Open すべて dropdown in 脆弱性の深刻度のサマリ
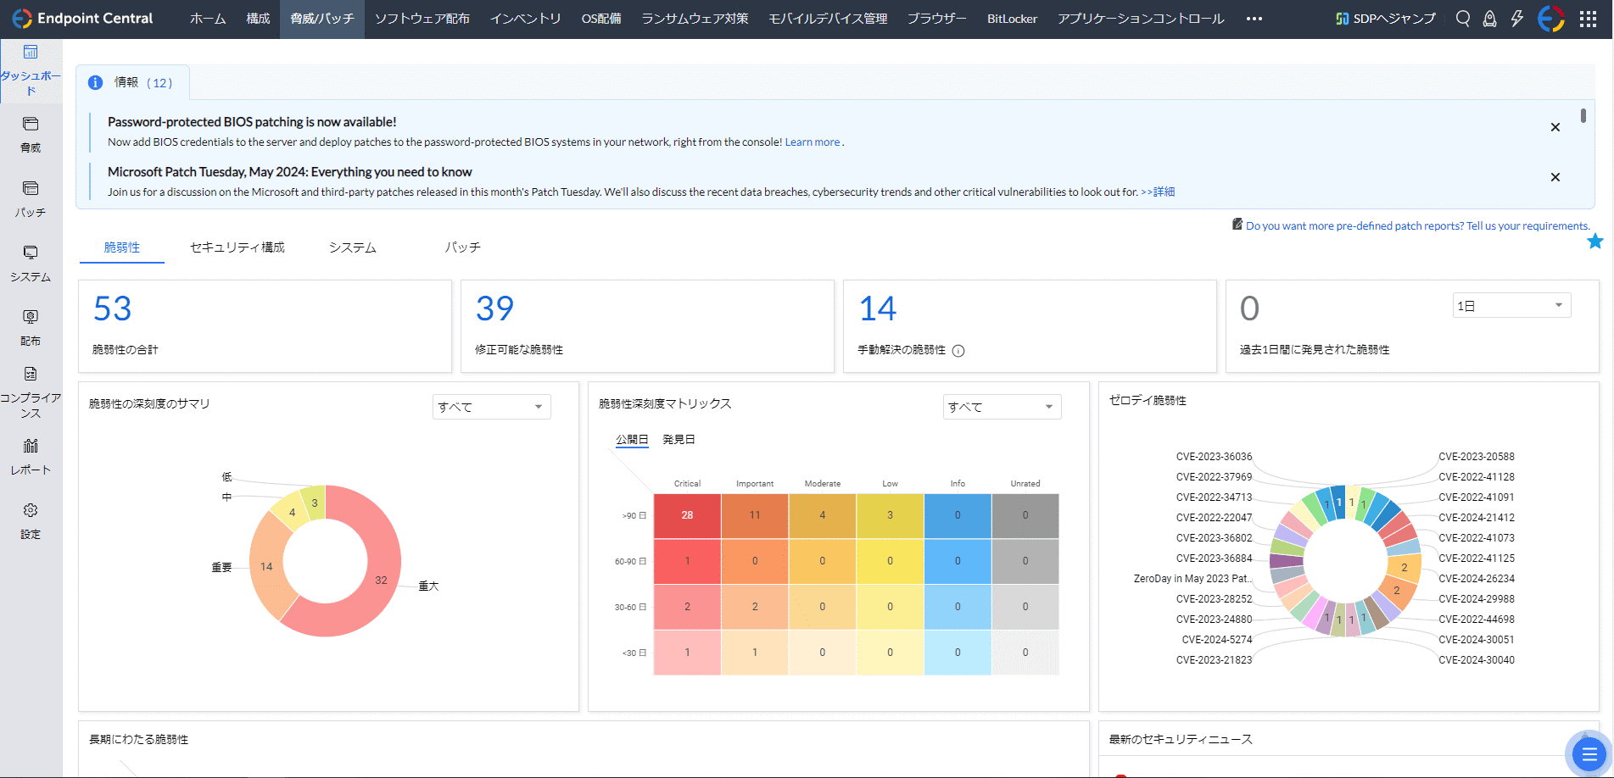1614x778 pixels. 491,407
